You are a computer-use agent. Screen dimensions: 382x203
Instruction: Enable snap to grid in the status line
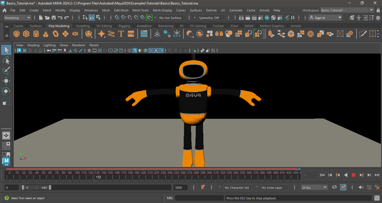click(117, 18)
